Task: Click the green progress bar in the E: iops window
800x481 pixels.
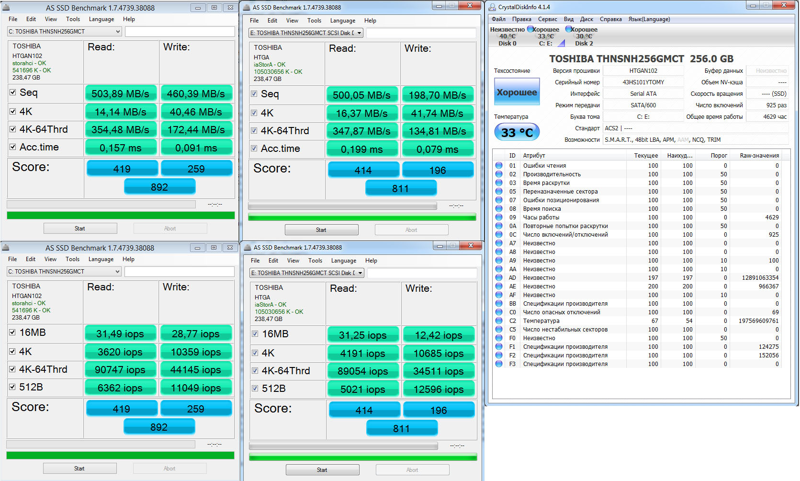Action: click(x=363, y=457)
